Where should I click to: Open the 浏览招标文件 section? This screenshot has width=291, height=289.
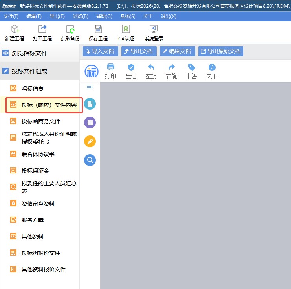point(40,53)
